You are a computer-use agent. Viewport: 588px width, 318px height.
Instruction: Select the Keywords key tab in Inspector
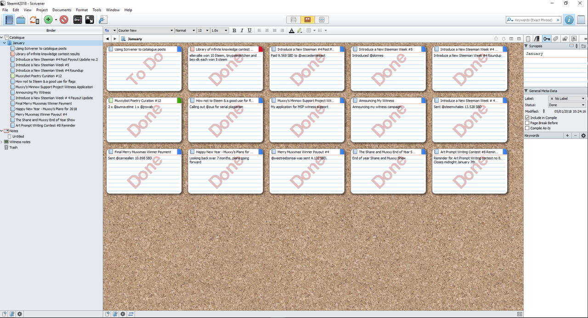pos(547,39)
